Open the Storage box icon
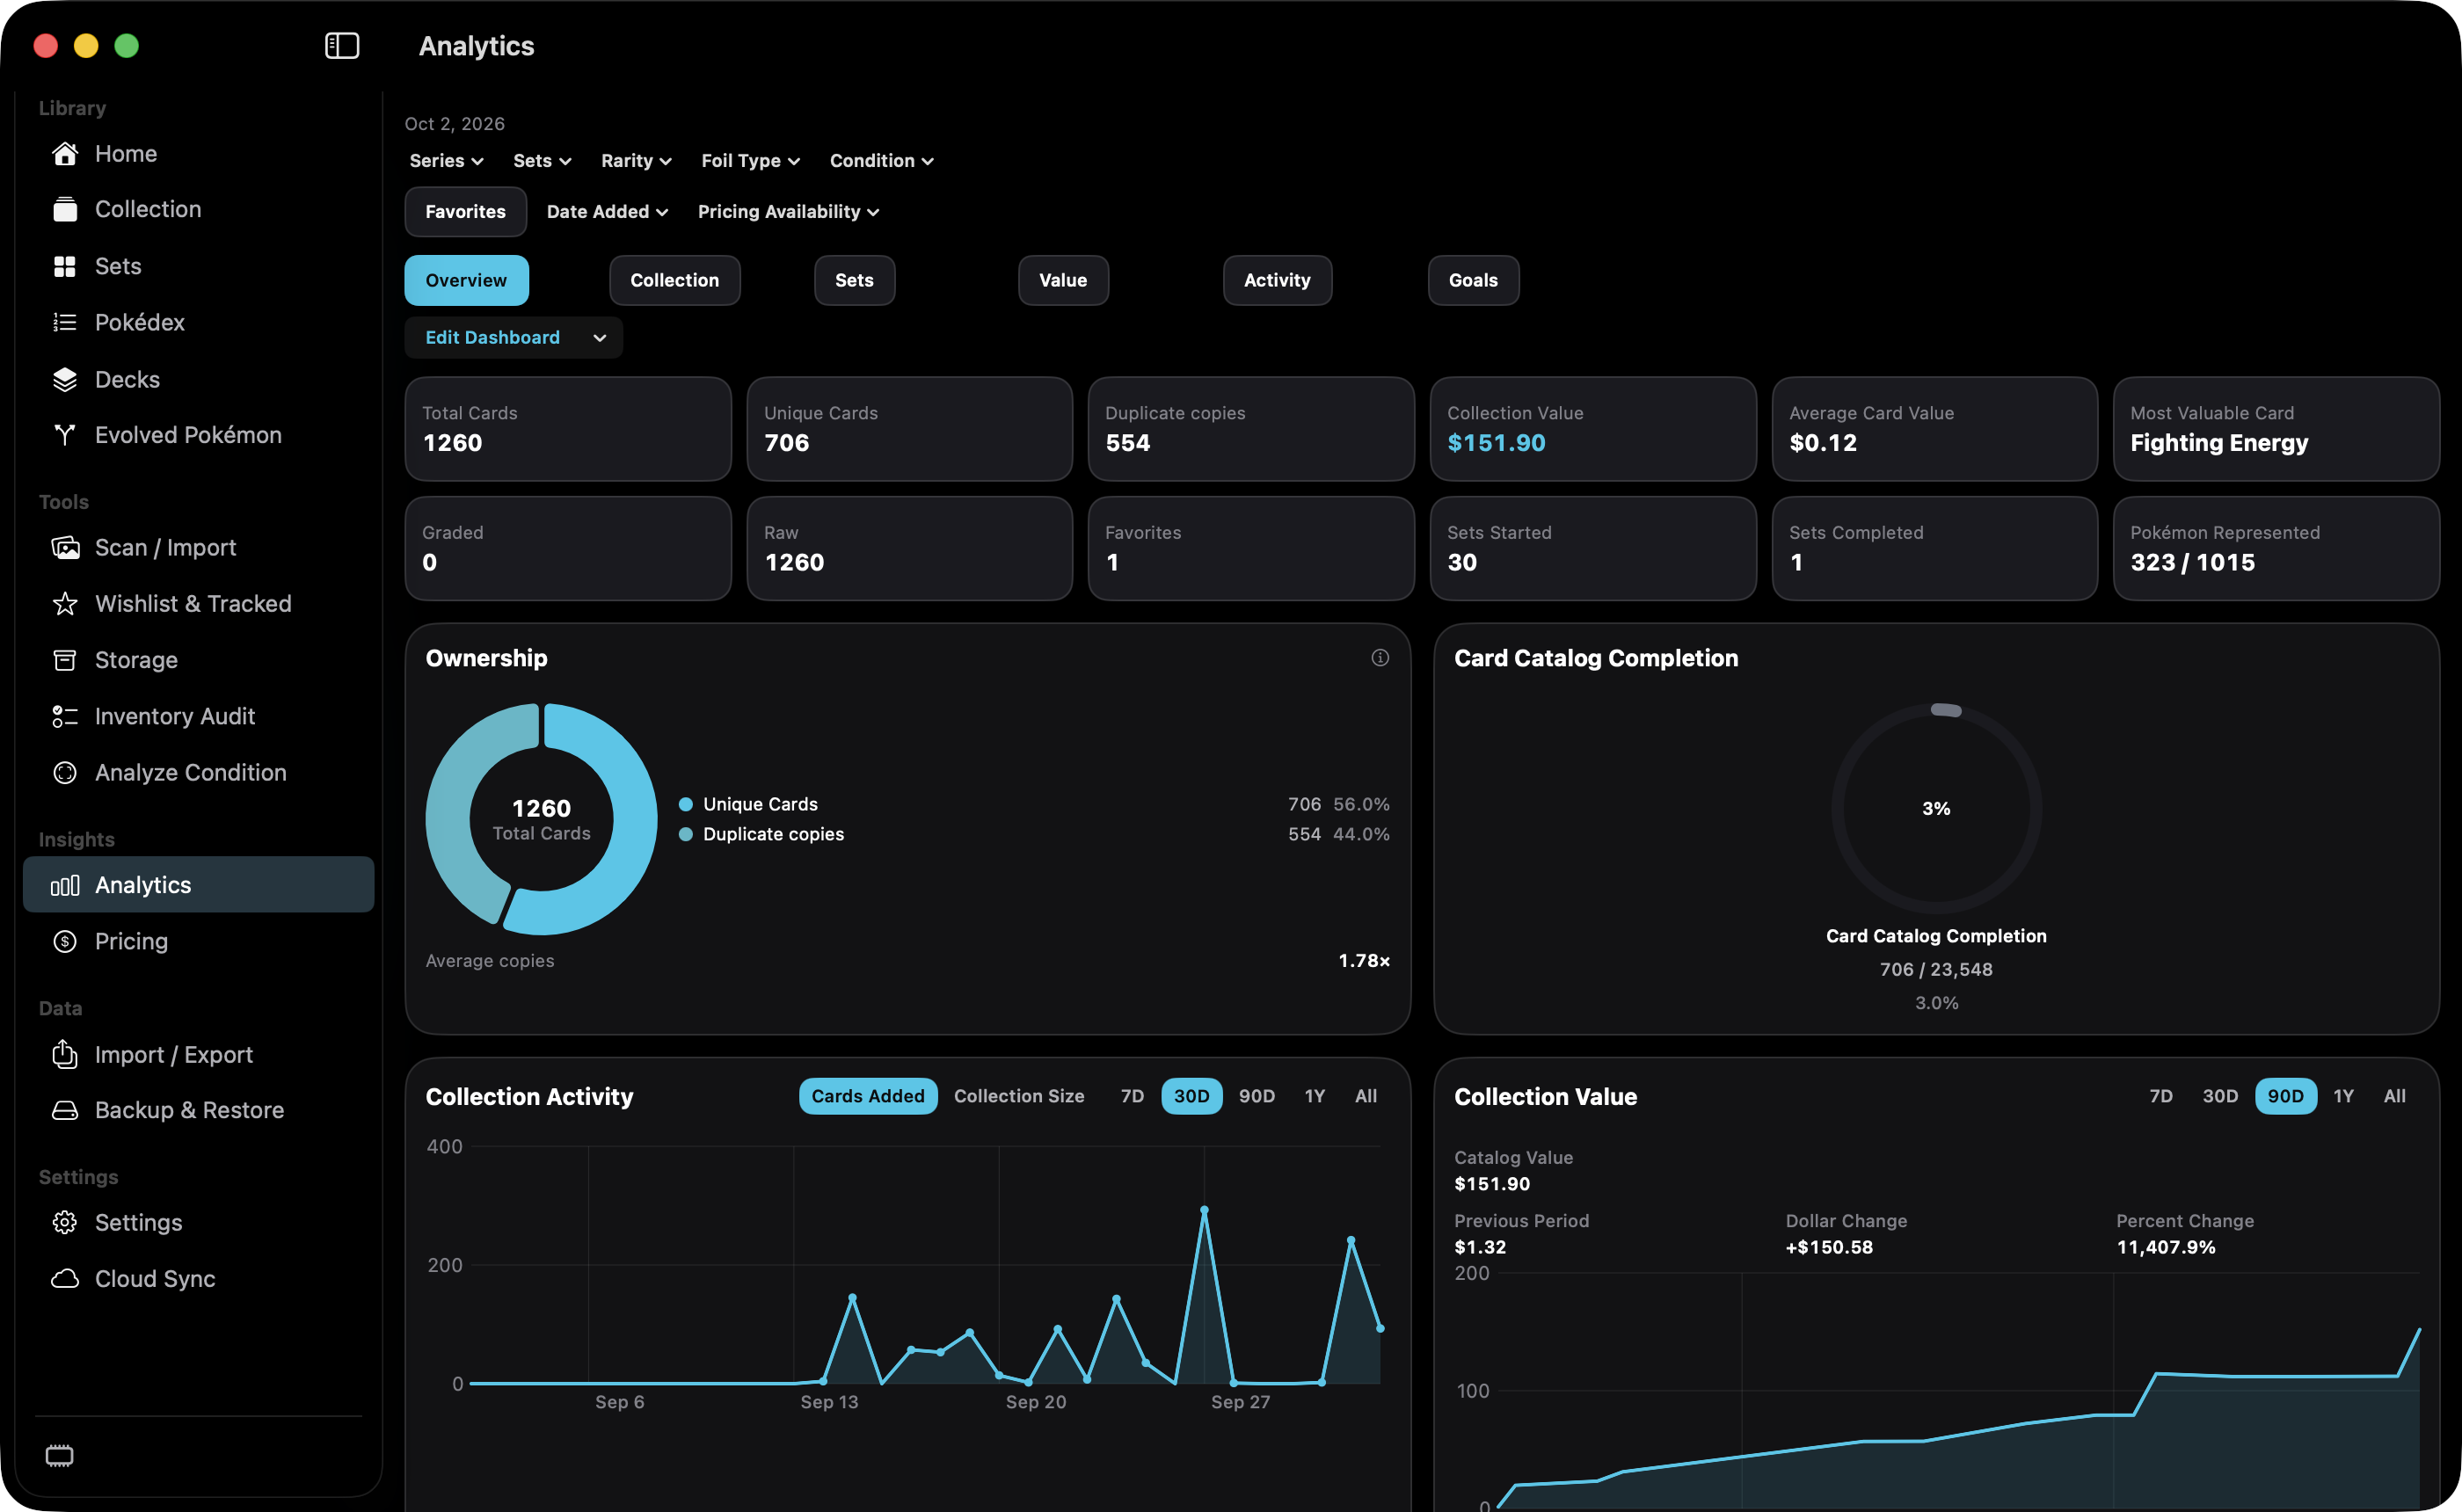 click(x=65, y=660)
